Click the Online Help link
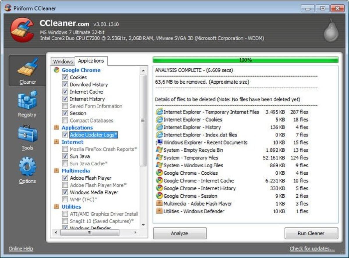Image resolution: width=349 pixels, height=258 pixels. pyautogui.click(x=21, y=248)
